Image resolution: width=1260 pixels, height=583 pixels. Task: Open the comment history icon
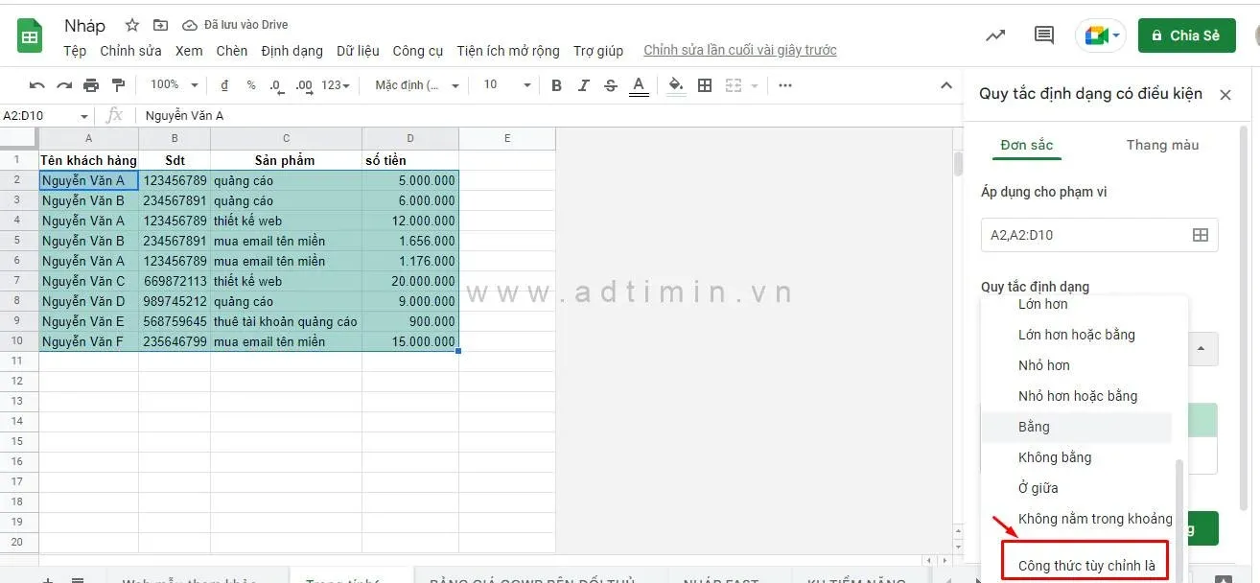[1044, 35]
